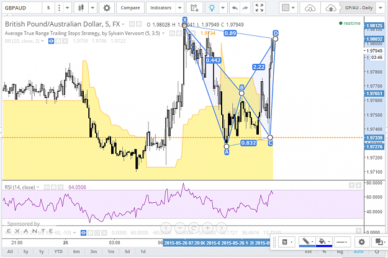This screenshot has width=388, height=258.
Task: Open GP/AU - Daily layout name
Action: click(x=359, y=8)
